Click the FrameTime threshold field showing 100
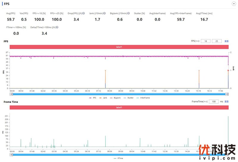 point(214,102)
